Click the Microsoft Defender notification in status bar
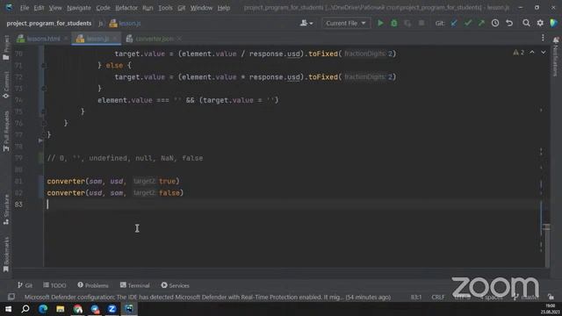The width and height of the screenshot is (562, 316). pyautogui.click(x=207, y=297)
